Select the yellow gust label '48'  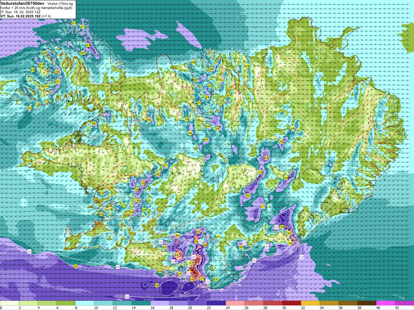(x=177, y=236)
